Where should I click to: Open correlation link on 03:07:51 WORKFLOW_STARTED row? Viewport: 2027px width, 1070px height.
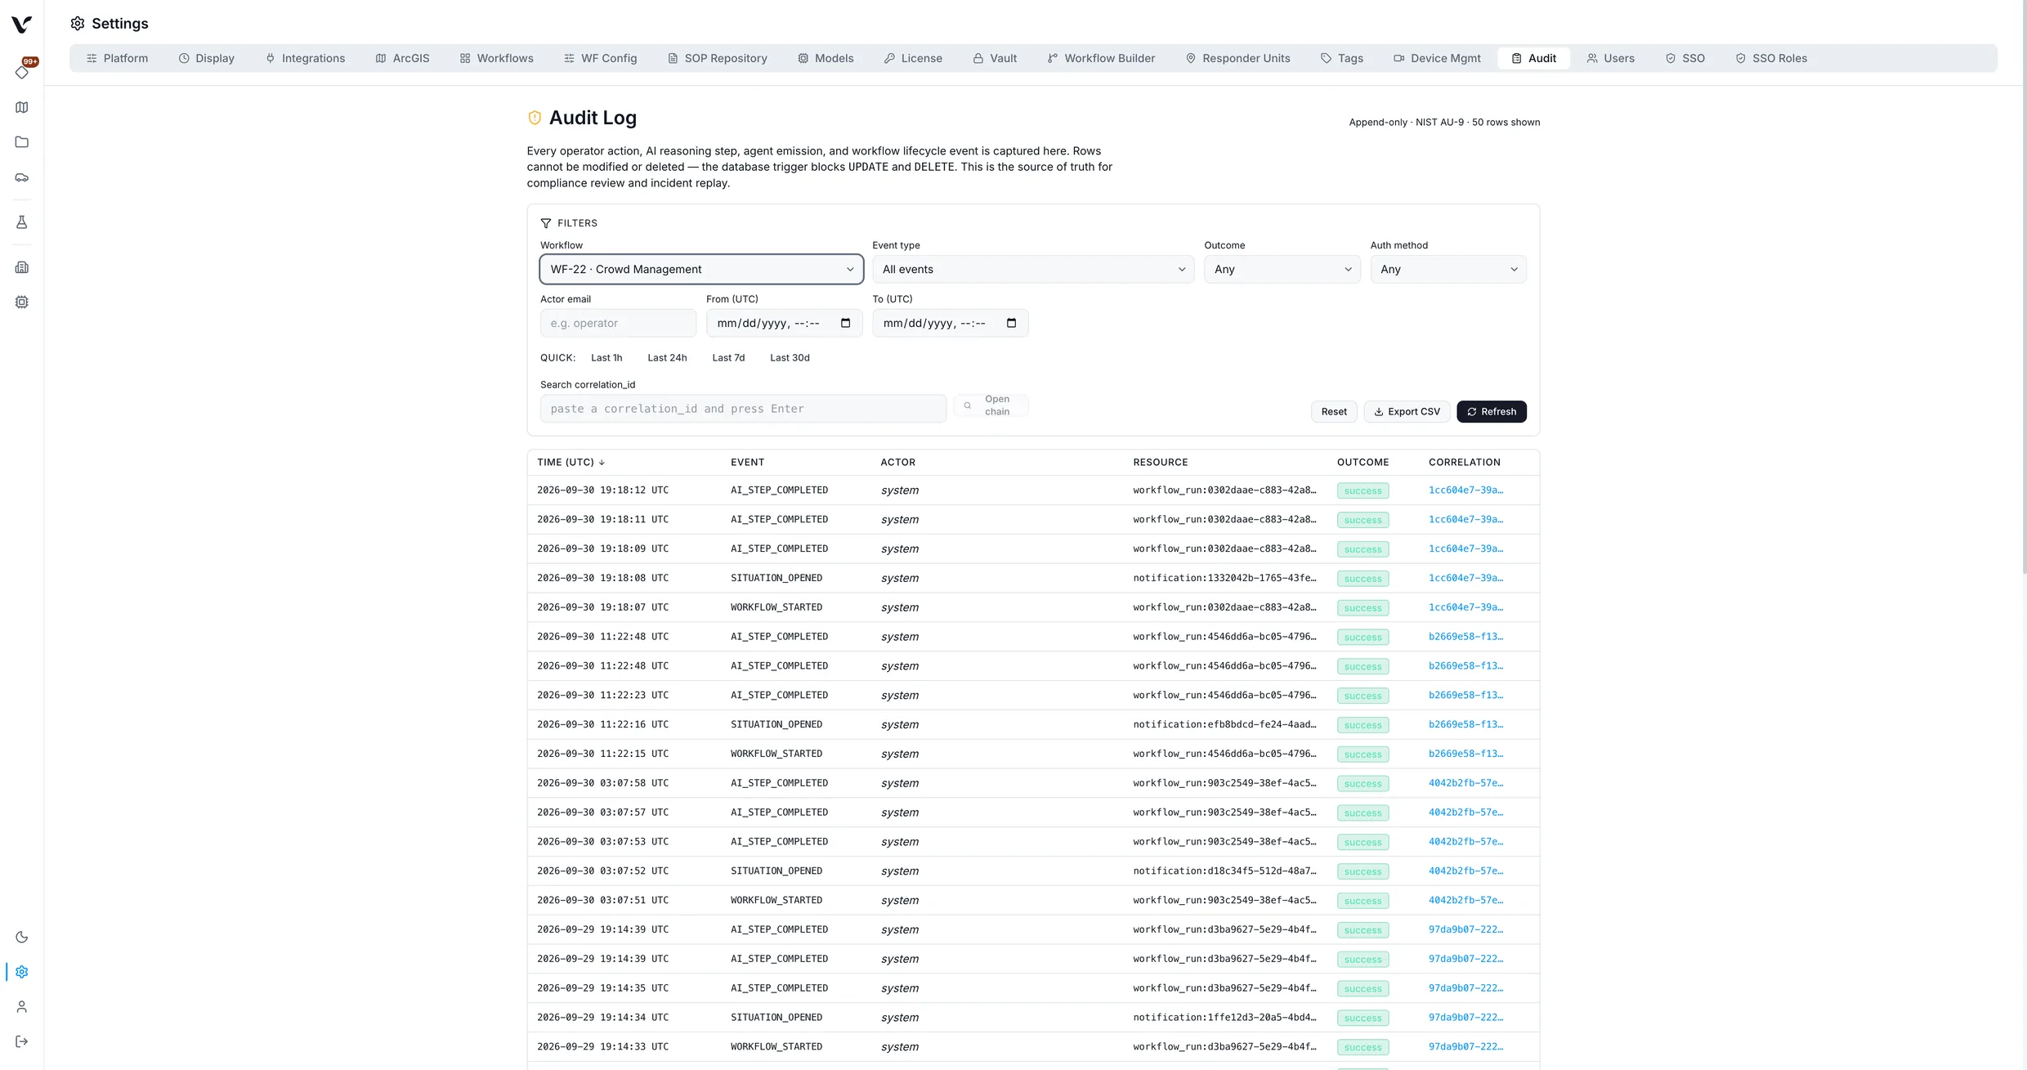point(1465,900)
